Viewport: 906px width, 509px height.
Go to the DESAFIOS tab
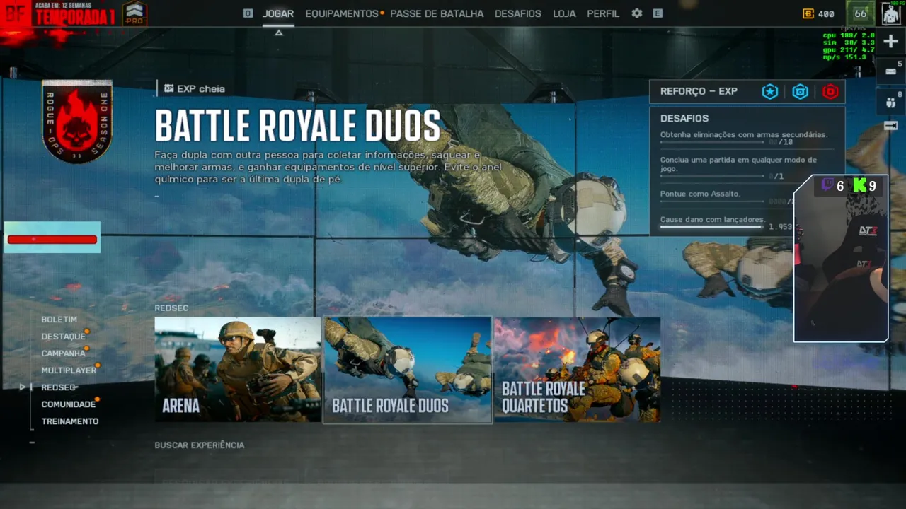[x=518, y=13]
